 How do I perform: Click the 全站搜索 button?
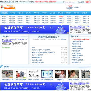[x=82, y=2]
